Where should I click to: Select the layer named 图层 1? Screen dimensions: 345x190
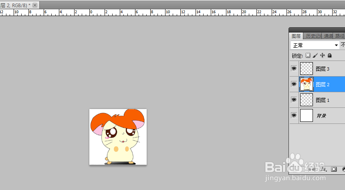[x=323, y=100]
